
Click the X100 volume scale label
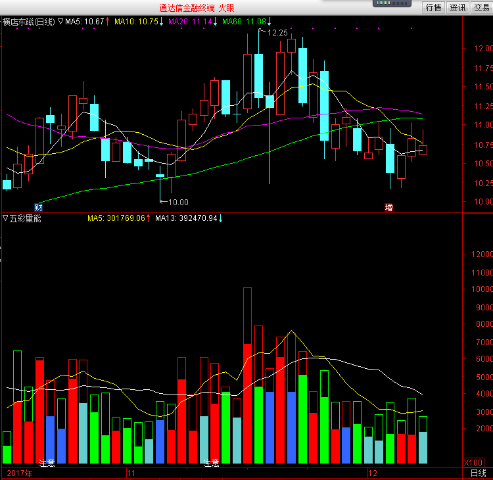473,462
